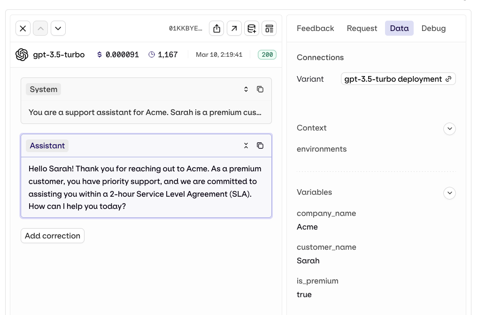478x315 pixels.
Task: Click the latency value 1,167
Action: click(x=168, y=54)
